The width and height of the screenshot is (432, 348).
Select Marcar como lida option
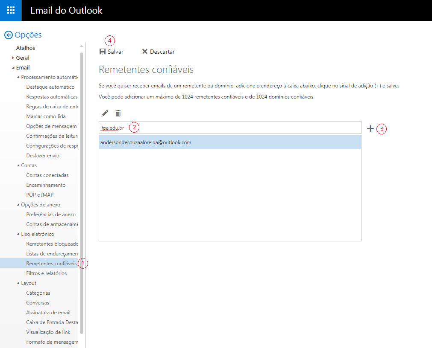pyautogui.click(x=46, y=116)
